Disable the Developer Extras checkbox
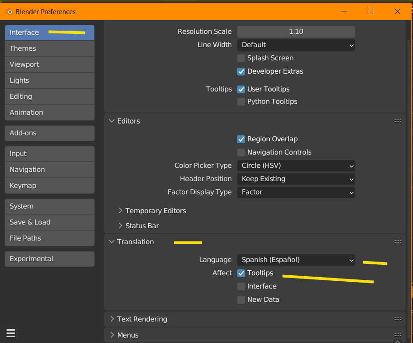This screenshot has width=413, height=343. click(241, 71)
